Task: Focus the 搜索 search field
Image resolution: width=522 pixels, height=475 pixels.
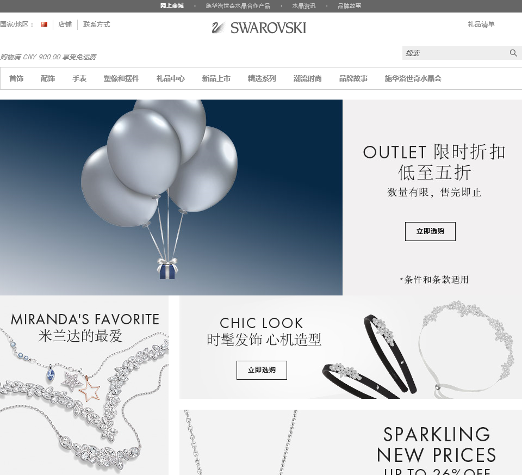Action: (x=456, y=53)
